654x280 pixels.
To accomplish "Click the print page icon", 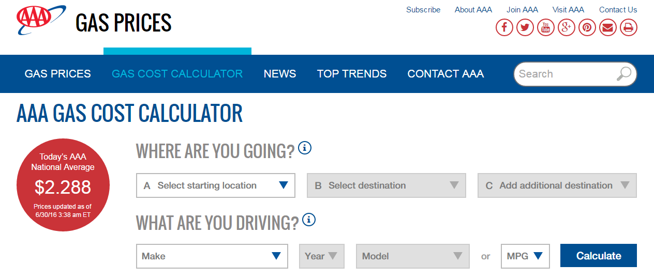I will coord(629,27).
